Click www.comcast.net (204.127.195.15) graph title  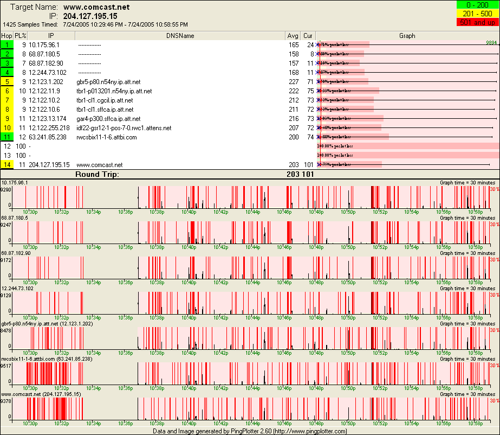41,394
